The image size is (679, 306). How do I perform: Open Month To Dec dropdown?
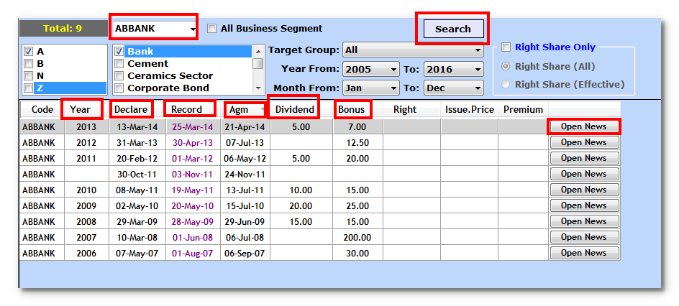454,88
